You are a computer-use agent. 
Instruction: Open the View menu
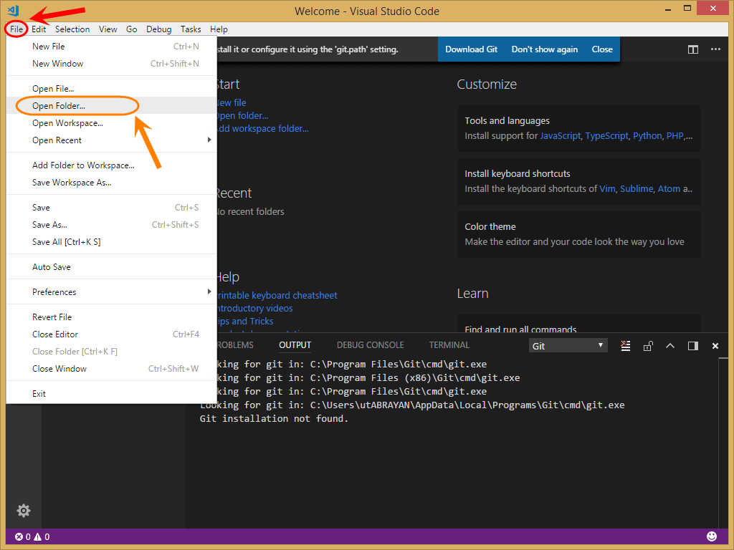click(108, 29)
